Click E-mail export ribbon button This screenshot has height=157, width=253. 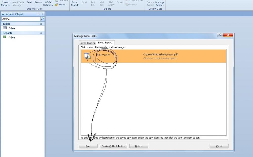coord(120,3)
